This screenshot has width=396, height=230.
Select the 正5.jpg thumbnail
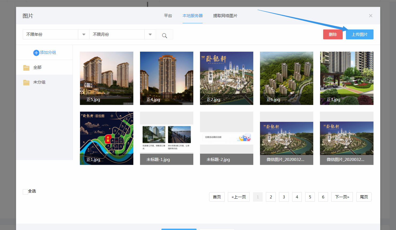[107, 78]
